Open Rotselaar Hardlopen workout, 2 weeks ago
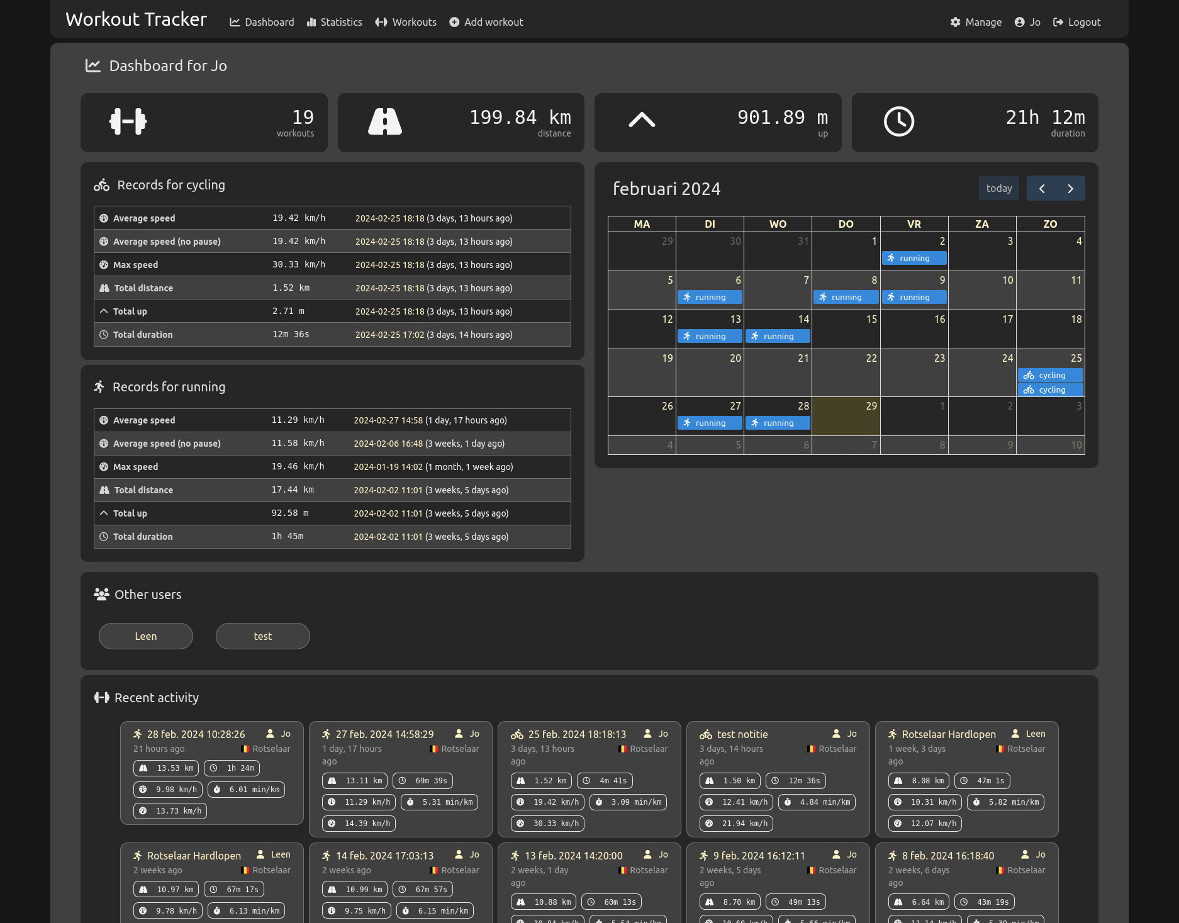1179x923 pixels. (194, 856)
